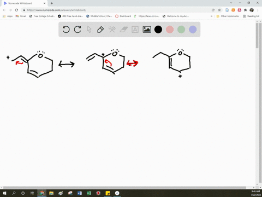This screenshot has width=262, height=197.
Task: Select the text box tool
Action: 135,30
